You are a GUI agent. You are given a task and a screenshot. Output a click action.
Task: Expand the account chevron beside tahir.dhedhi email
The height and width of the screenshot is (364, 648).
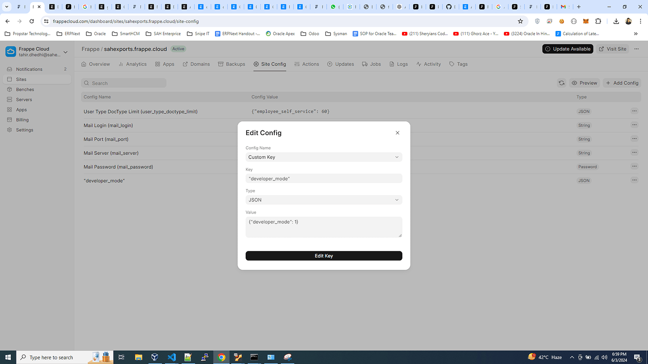65,52
